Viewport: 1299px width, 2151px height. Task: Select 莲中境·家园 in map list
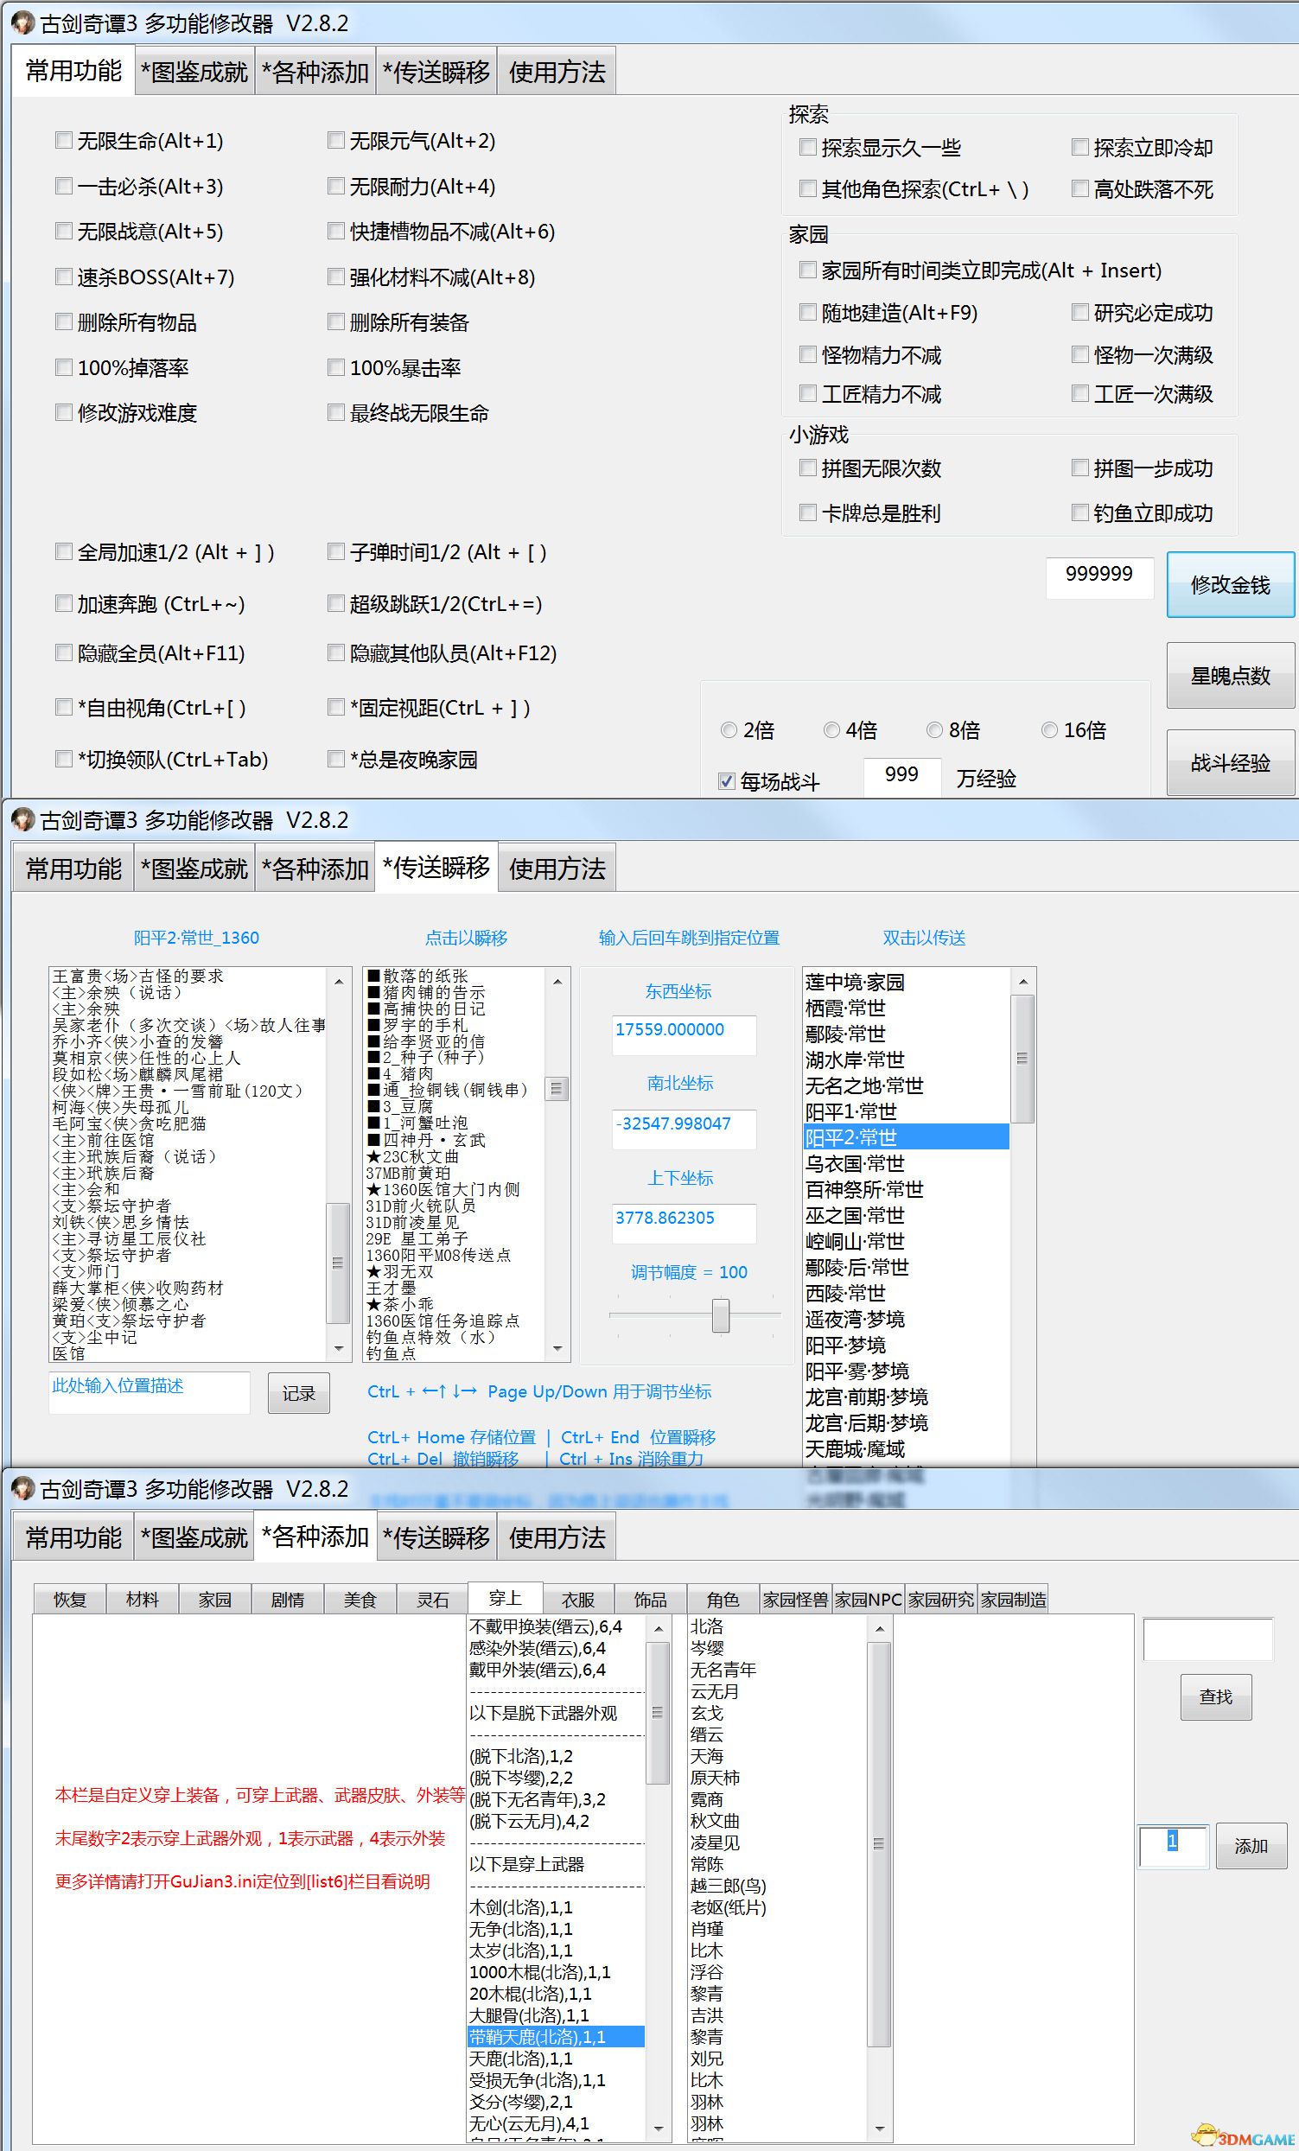coord(905,982)
